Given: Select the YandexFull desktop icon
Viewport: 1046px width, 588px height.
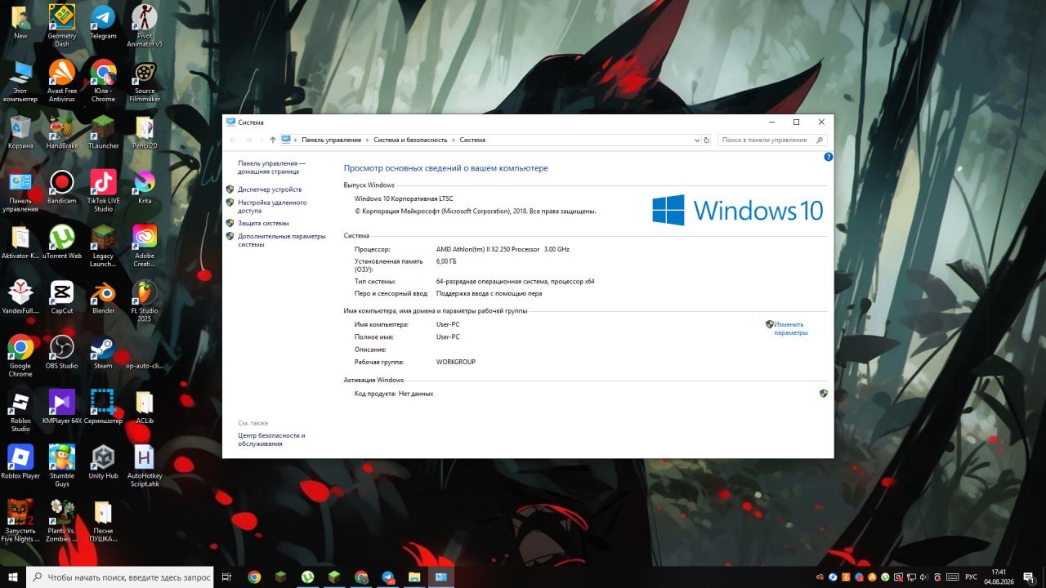Looking at the screenshot, I should tap(20, 296).
